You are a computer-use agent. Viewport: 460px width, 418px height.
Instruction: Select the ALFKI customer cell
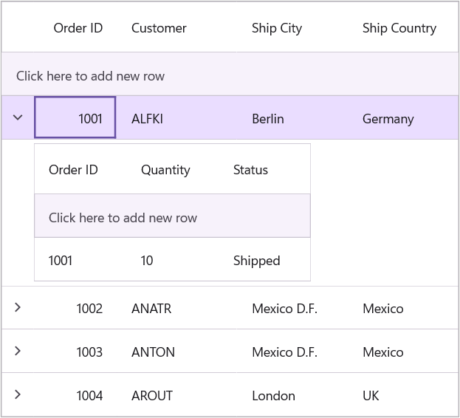pos(147,119)
